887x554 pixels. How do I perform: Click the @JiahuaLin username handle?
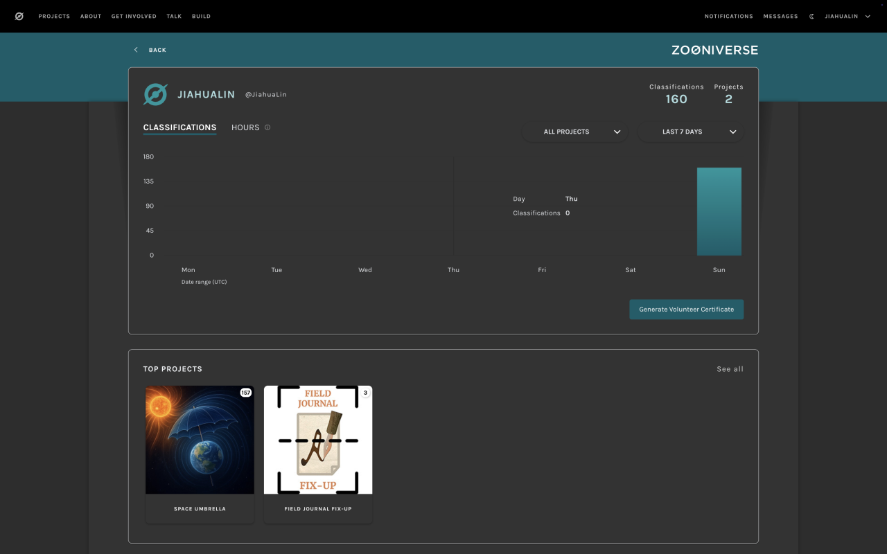tap(265, 95)
